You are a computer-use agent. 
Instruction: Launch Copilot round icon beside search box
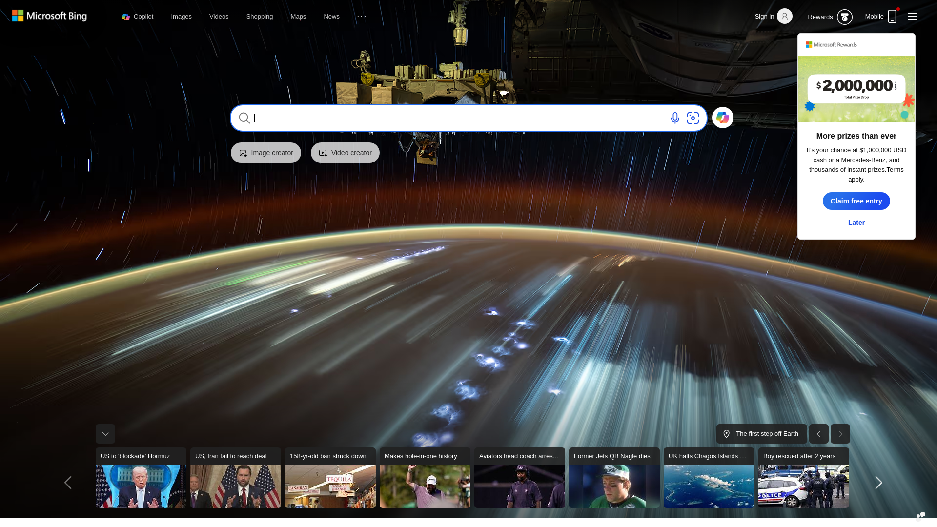[x=723, y=118]
